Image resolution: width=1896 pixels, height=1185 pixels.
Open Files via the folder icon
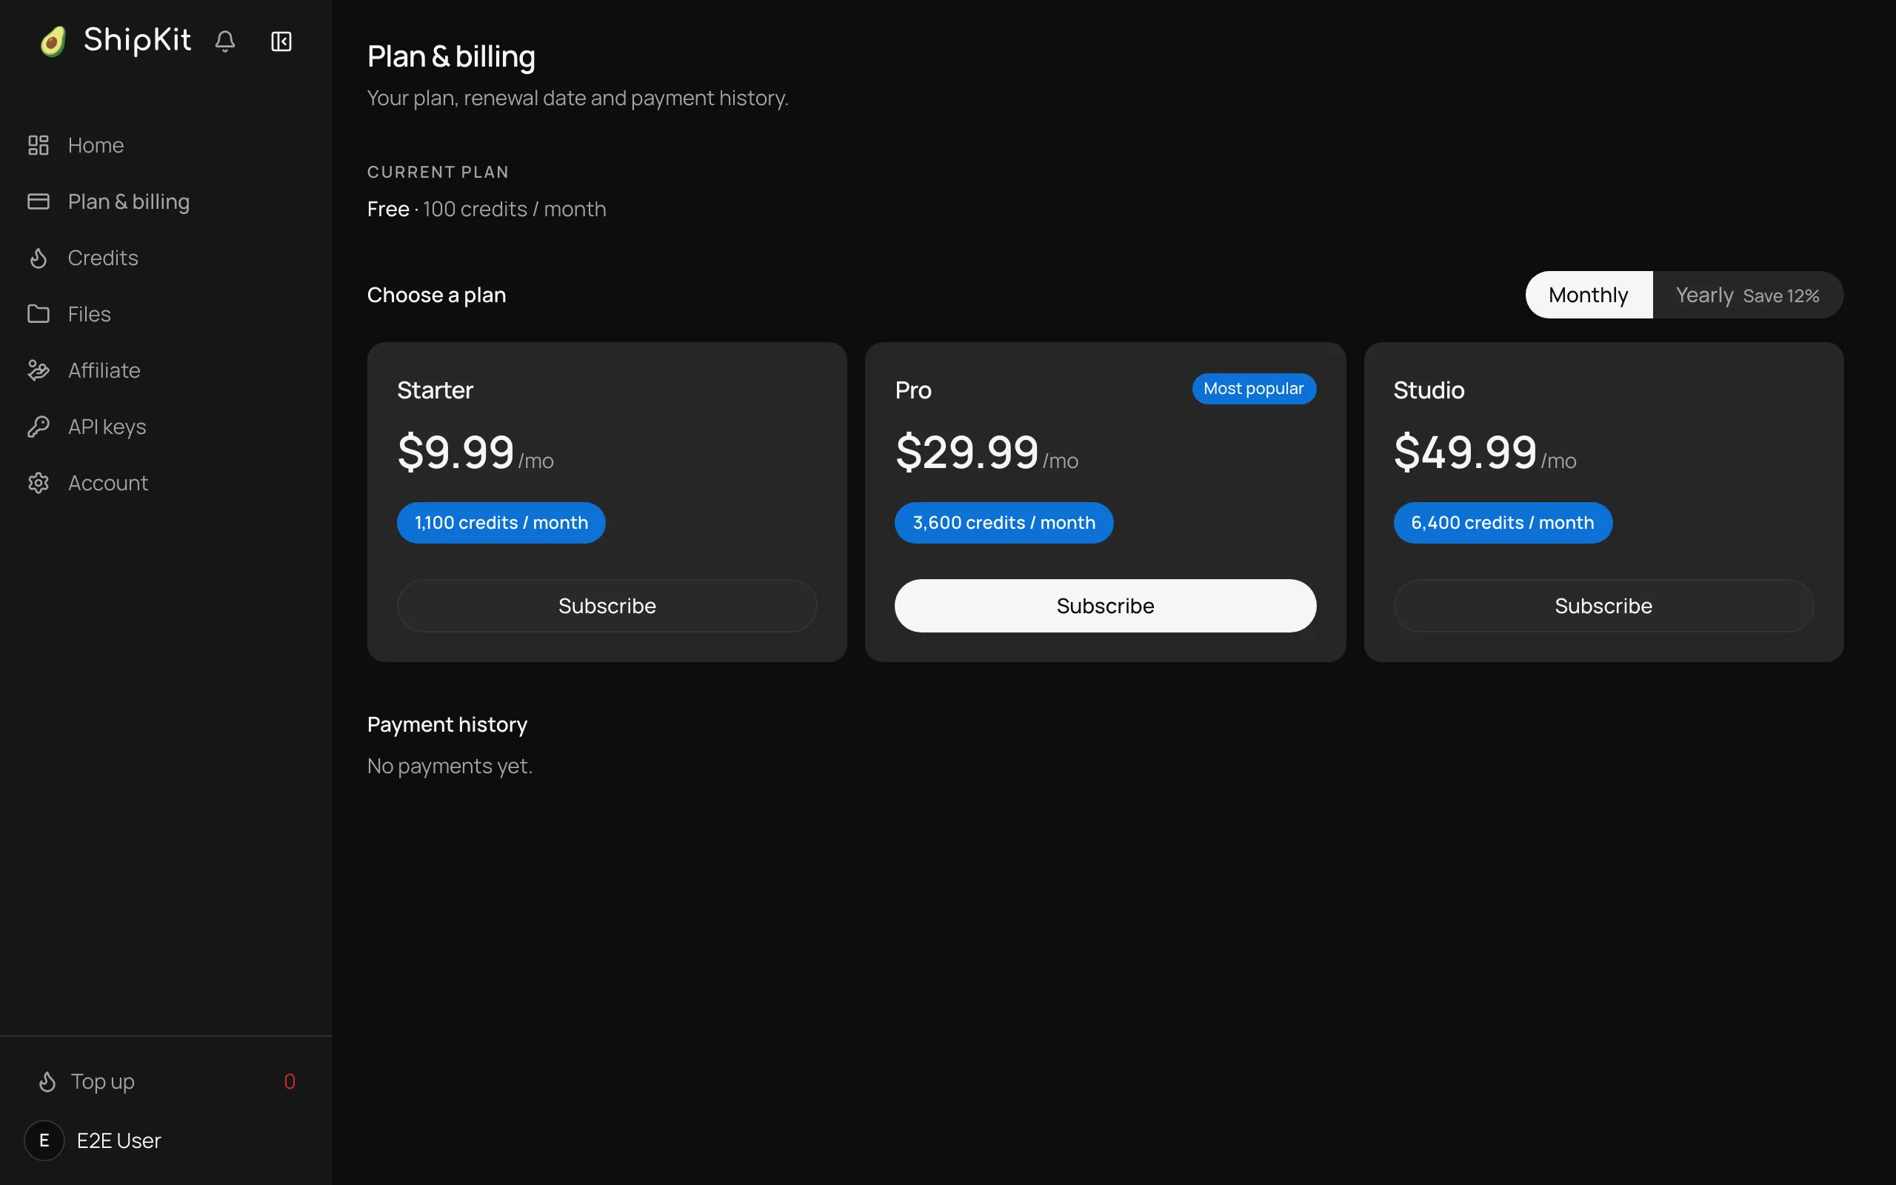(x=39, y=314)
